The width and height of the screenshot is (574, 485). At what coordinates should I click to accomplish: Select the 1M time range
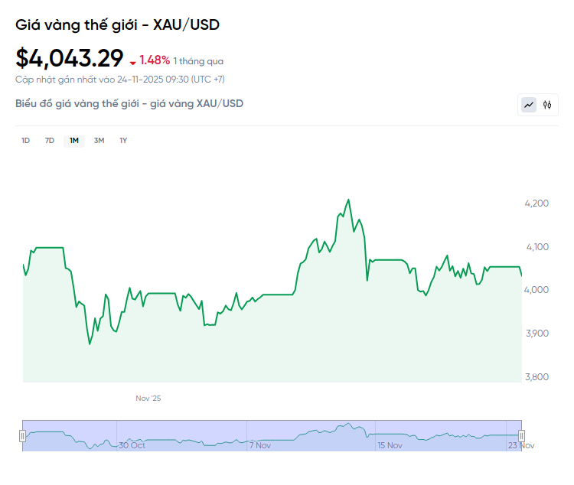pyautogui.click(x=74, y=141)
